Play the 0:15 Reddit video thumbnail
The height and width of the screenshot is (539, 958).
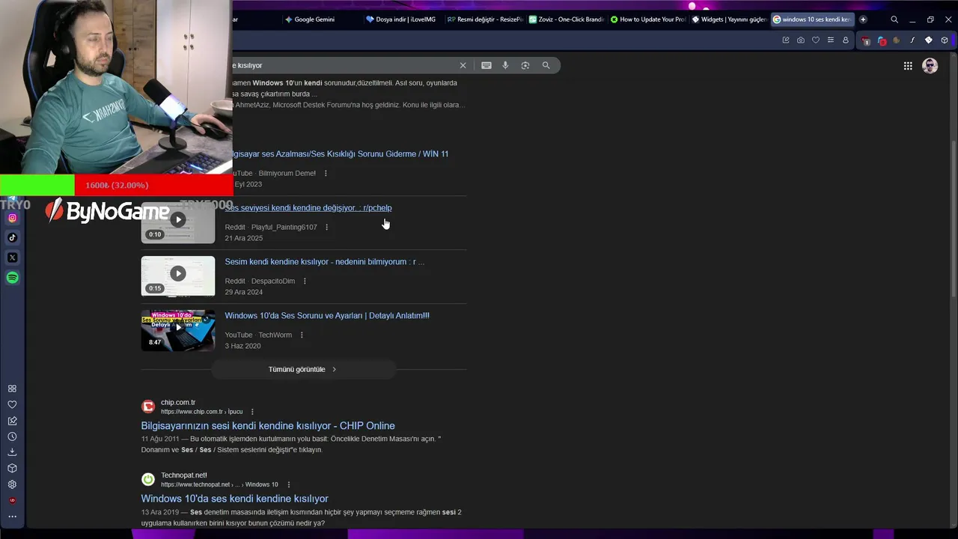click(177, 276)
